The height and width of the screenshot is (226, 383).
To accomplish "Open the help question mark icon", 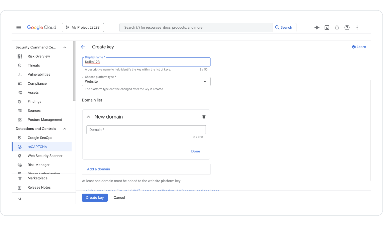I will pyautogui.click(x=347, y=28).
